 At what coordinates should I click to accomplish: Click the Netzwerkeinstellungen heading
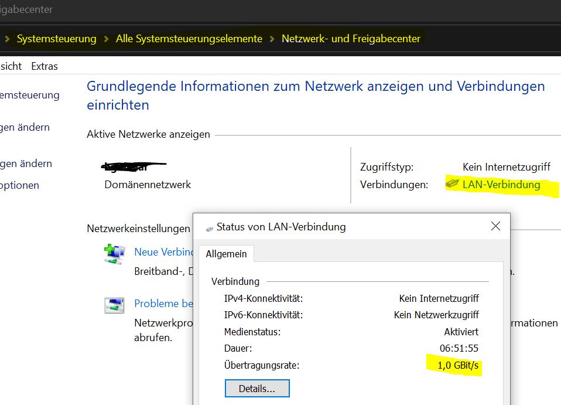click(x=138, y=229)
